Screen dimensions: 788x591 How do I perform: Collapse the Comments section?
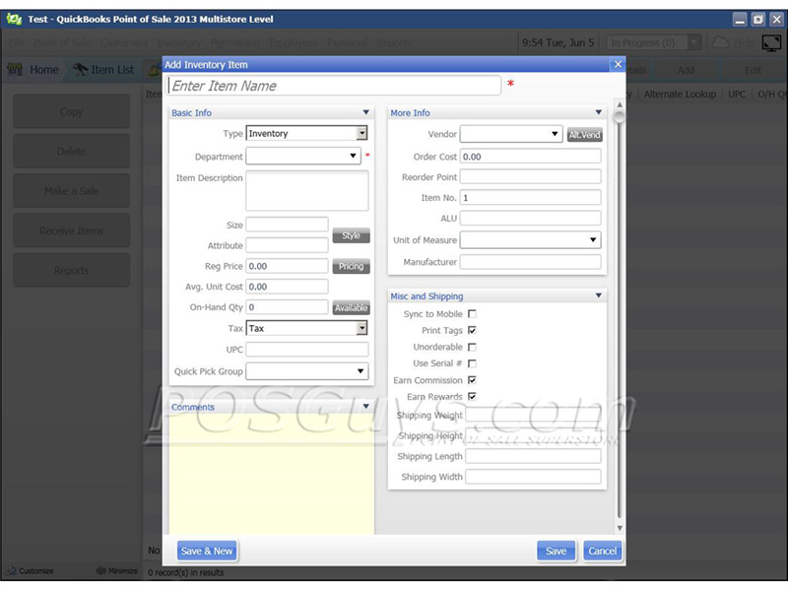(365, 406)
